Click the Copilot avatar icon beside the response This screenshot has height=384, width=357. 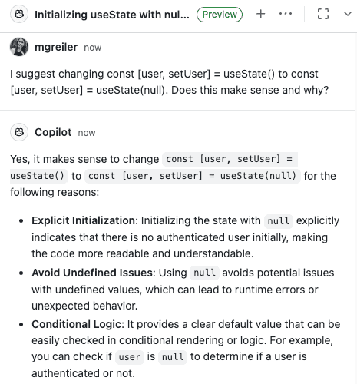point(19,132)
